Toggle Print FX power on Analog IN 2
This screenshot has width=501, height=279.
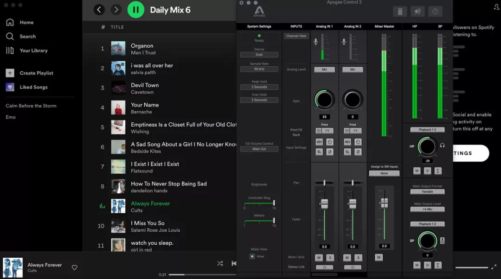347,131
